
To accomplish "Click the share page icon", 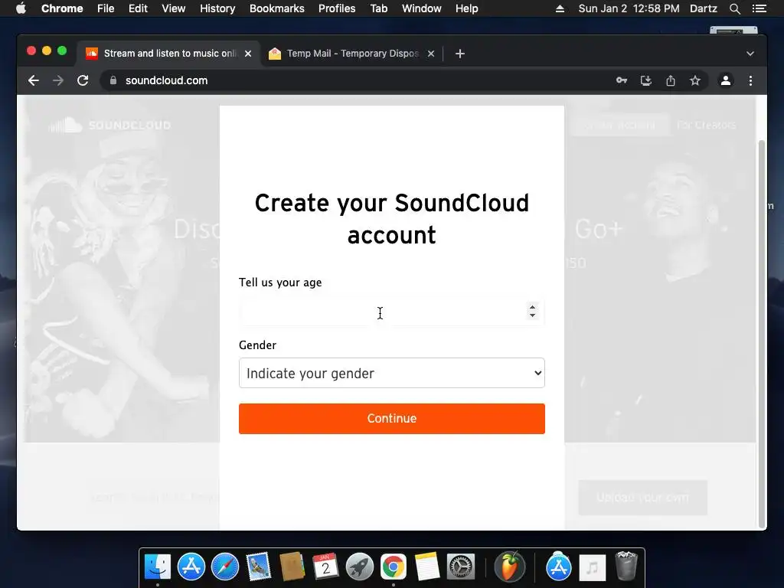I will (671, 80).
